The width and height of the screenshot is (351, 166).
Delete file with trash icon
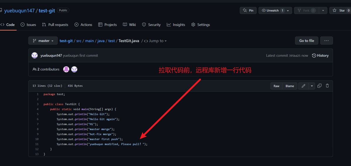coord(327,86)
